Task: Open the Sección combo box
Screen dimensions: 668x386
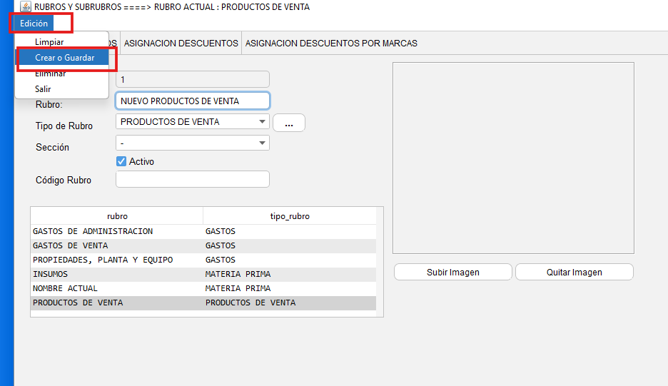Action: [263, 143]
